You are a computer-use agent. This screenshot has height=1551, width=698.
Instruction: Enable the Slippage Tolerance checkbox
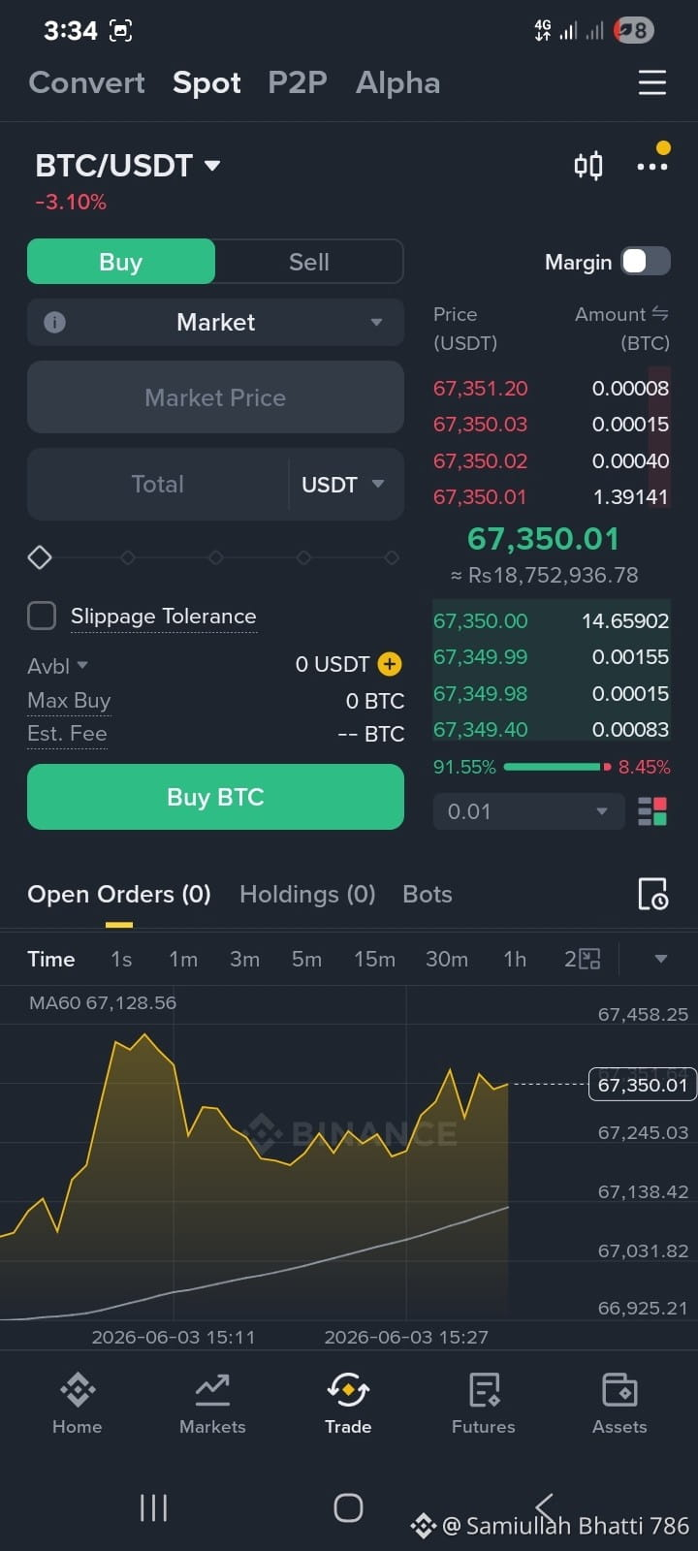click(x=42, y=616)
